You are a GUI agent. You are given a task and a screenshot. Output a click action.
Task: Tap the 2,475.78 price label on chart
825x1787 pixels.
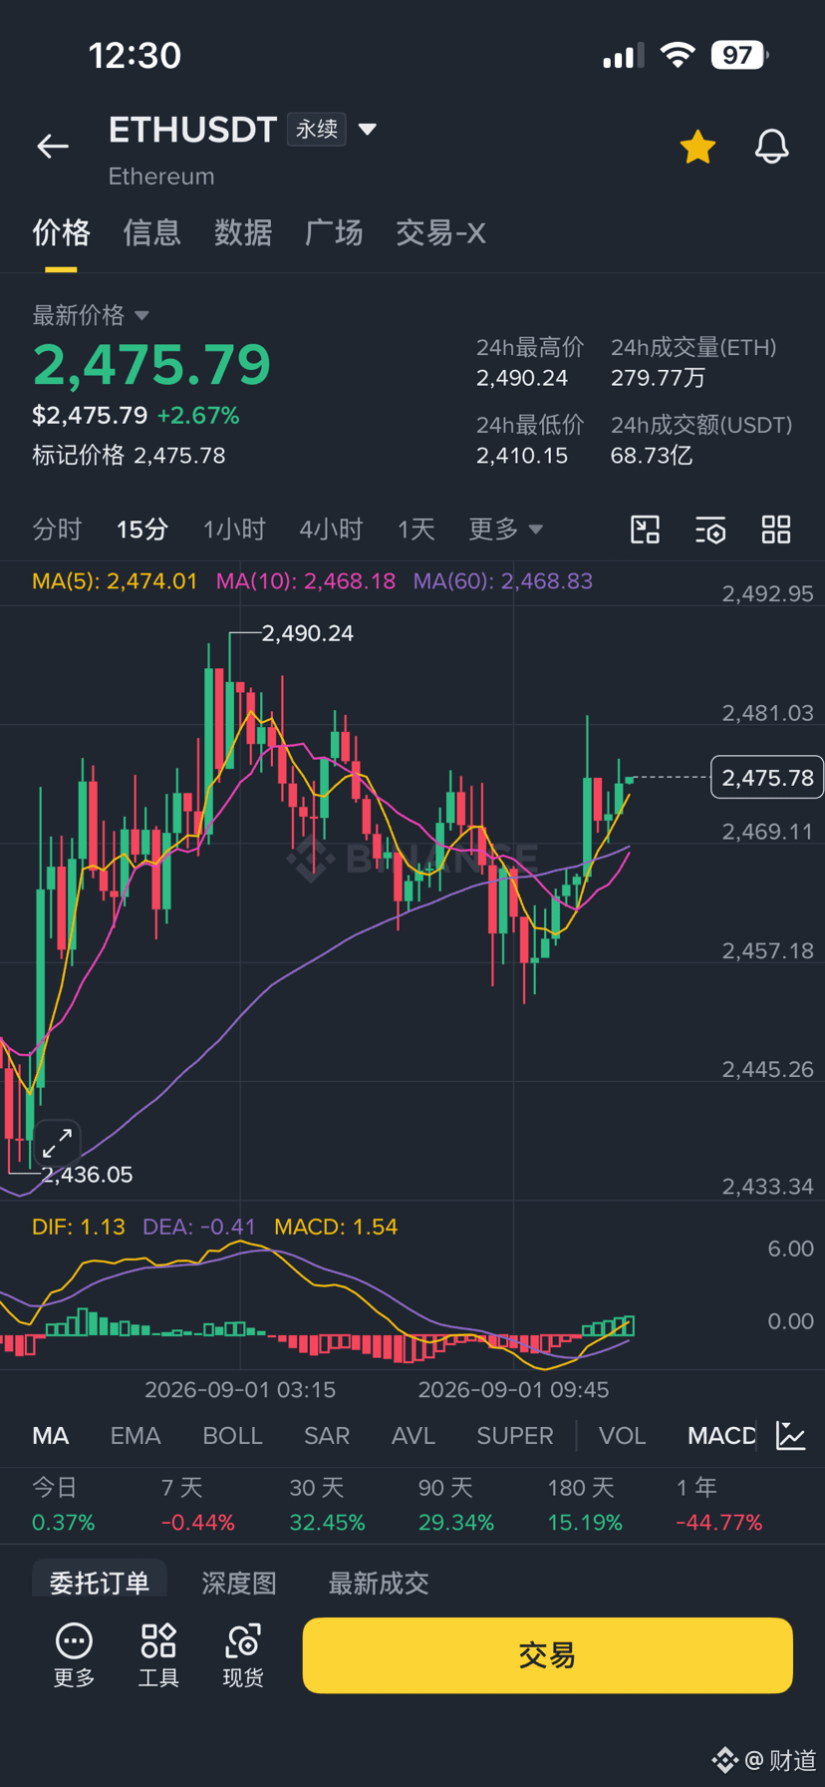click(767, 778)
